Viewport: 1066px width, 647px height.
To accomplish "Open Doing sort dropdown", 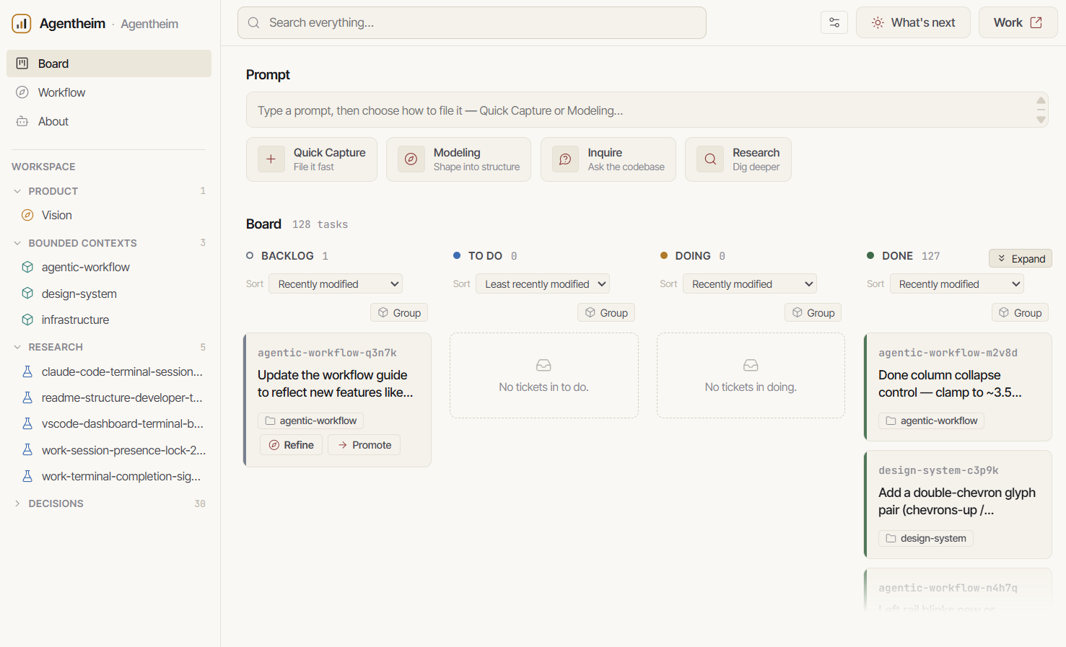I will (x=750, y=283).
